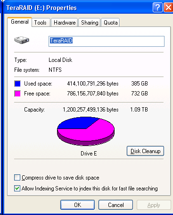Go to the Quota tab
Image resolution: width=173 pixels, height=215 pixels.
pyautogui.click(x=111, y=23)
